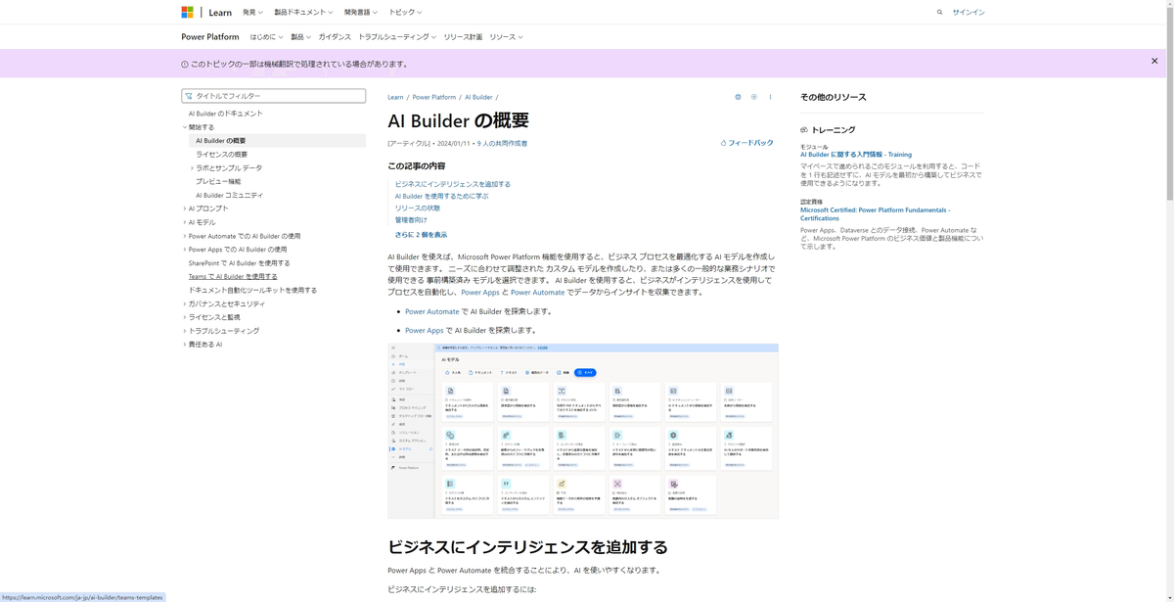Image resolution: width=1174 pixels, height=602 pixels.
Task: Click the Power Automate link in first bullet
Action: [431, 311]
